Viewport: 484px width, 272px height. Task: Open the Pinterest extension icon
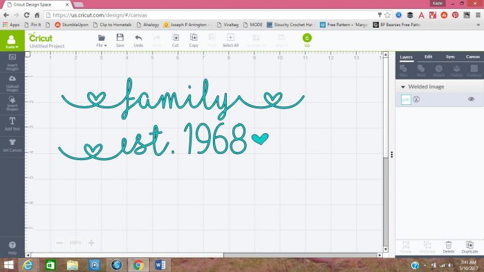tap(455, 15)
